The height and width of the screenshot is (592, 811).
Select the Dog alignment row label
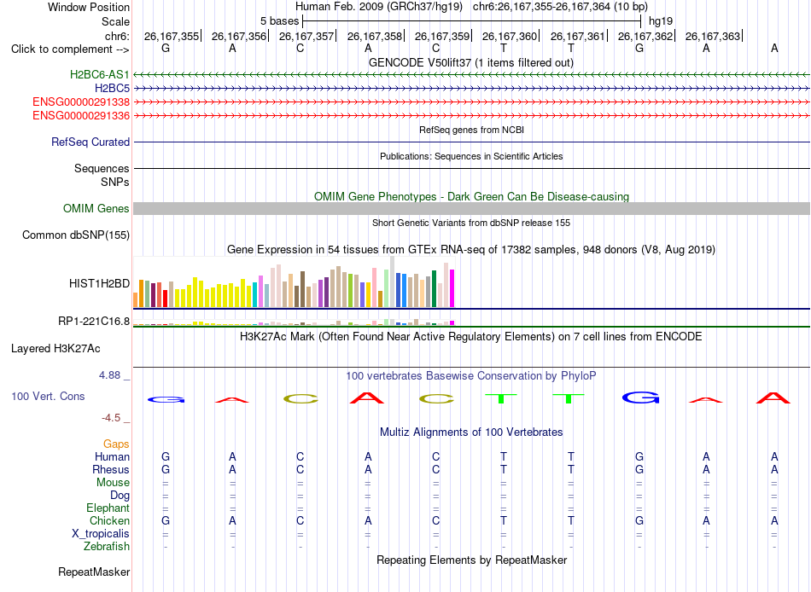click(120, 496)
